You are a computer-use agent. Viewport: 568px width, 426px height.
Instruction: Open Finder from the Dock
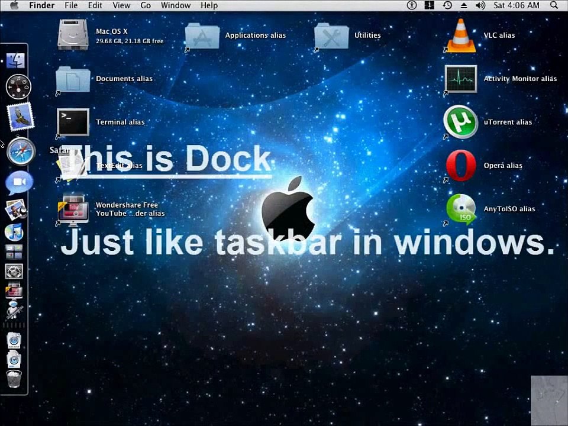pos(15,60)
